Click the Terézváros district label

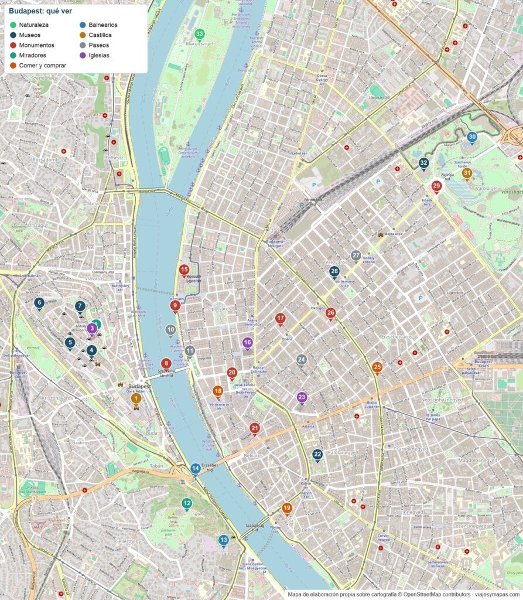(335, 262)
